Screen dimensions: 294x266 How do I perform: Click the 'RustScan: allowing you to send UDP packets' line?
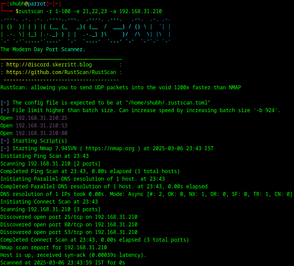(121, 87)
